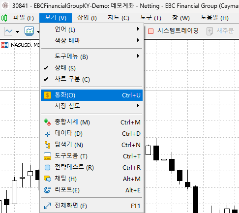Select 전략테스트 (R) menu entry

[92, 167]
